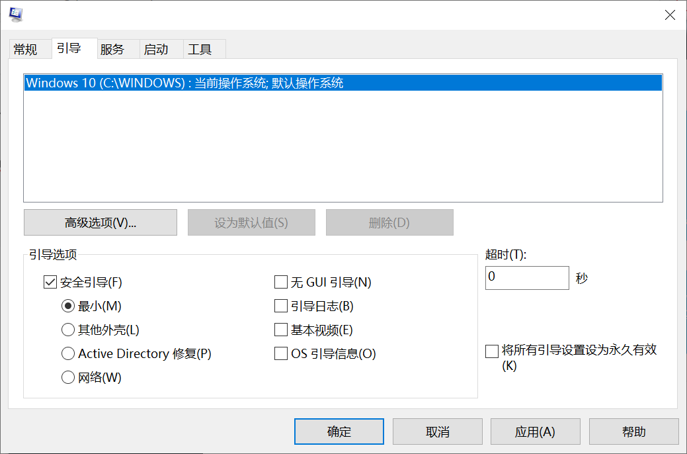Open help with the 帮助 button
Screen dimensions: 687x454
[633, 431]
